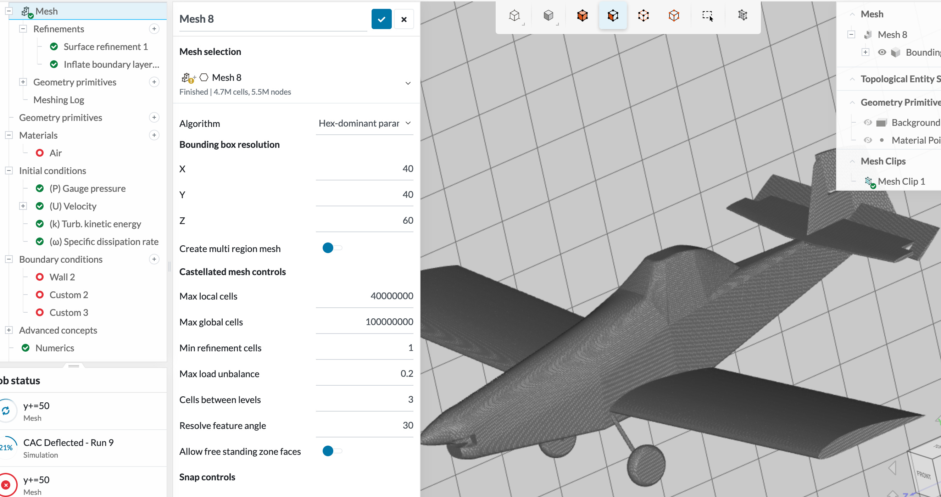Image resolution: width=941 pixels, height=497 pixels.
Task: Expand the Mesh 8 selection chevron
Action: [408, 83]
